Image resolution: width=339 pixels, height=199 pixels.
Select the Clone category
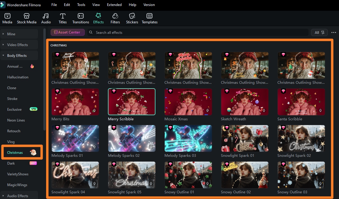[12, 88]
